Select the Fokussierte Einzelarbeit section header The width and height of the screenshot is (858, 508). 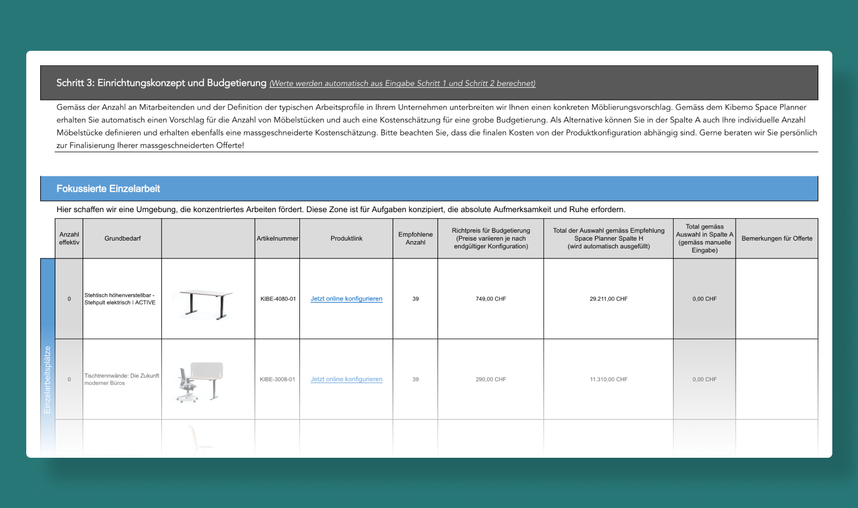tap(108, 189)
